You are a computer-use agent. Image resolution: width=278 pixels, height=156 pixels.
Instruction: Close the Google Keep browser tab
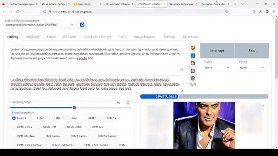tap(100, 4)
